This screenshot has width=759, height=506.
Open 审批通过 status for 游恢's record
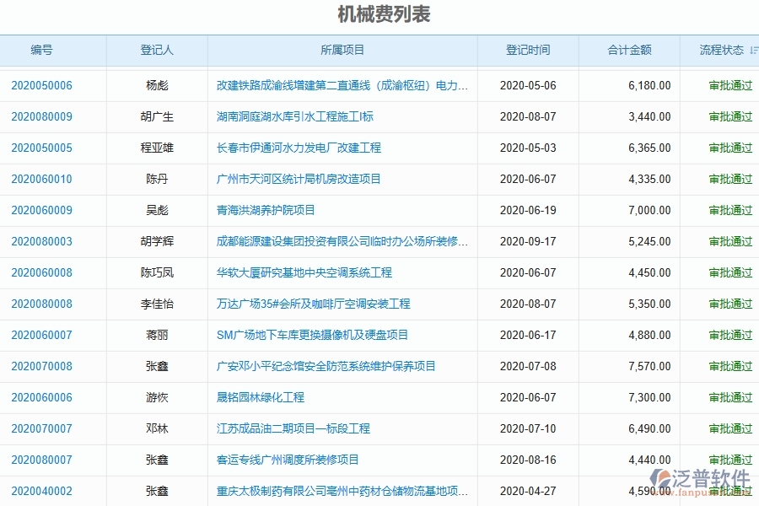point(730,397)
